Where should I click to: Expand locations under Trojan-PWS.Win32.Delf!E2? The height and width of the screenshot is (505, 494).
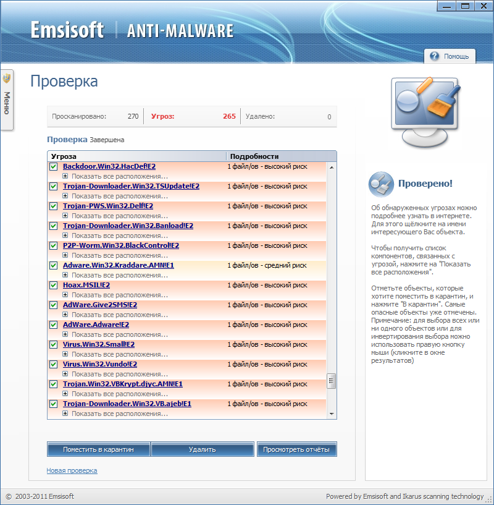pyautogui.click(x=65, y=216)
